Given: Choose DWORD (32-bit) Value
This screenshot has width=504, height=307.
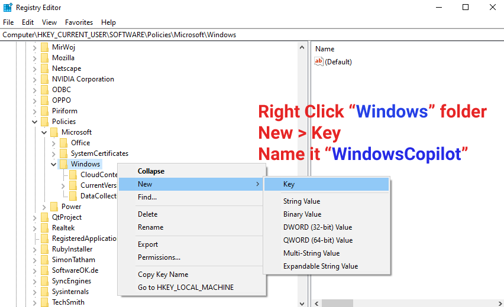Looking at the screenshot, I should 327,227.
